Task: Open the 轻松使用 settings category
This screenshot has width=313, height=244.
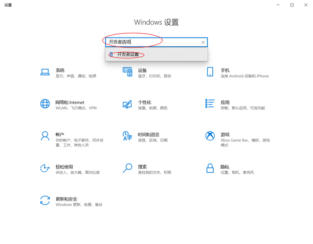Action: (x=64, y=167)
